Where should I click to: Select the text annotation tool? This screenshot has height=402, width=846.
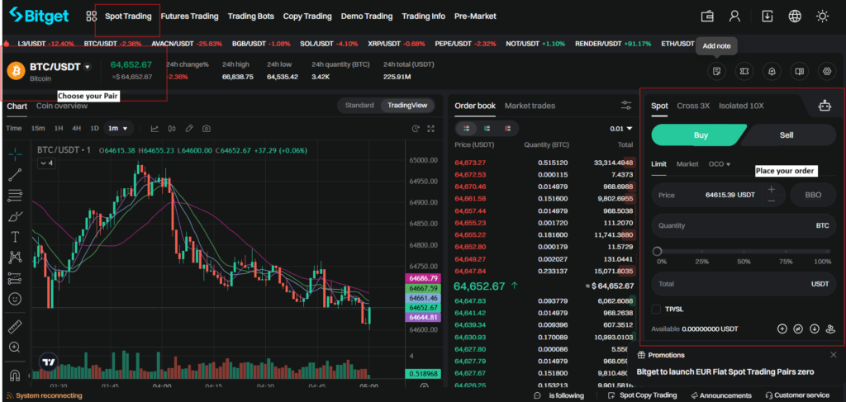(15, 237)
